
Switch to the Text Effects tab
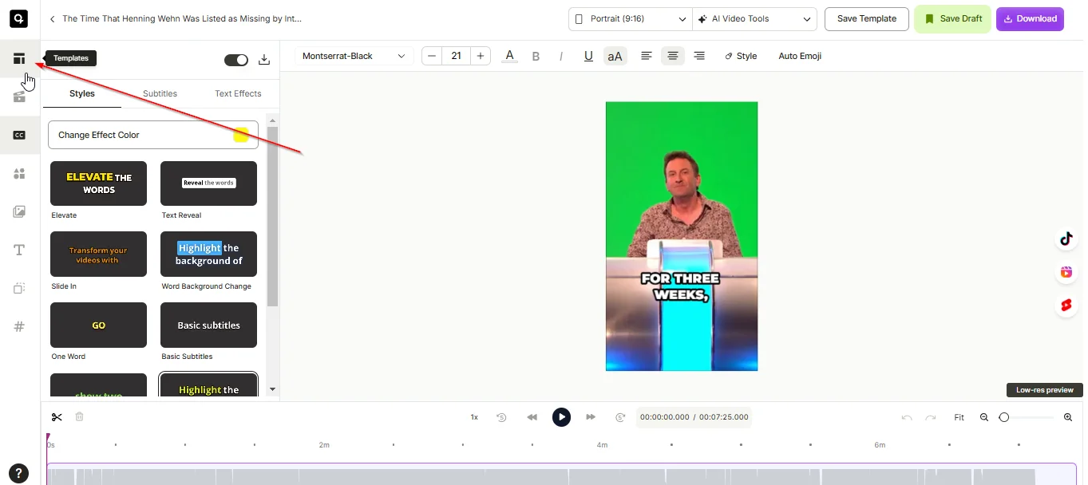tap(238, 93)
